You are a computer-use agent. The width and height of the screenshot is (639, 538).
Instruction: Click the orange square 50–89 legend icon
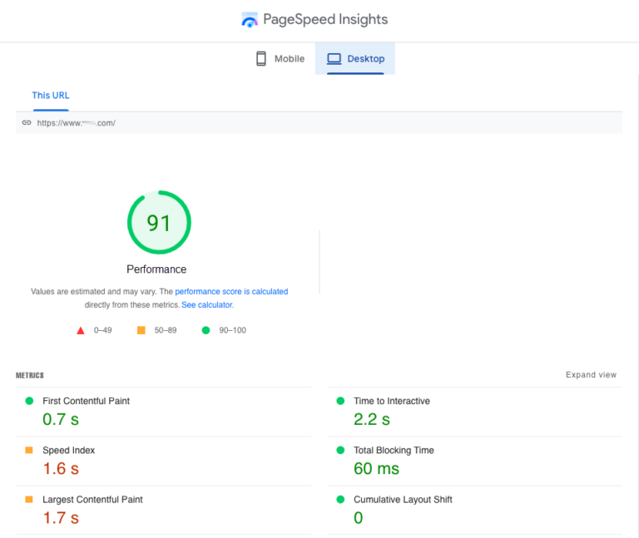[141, 330]
